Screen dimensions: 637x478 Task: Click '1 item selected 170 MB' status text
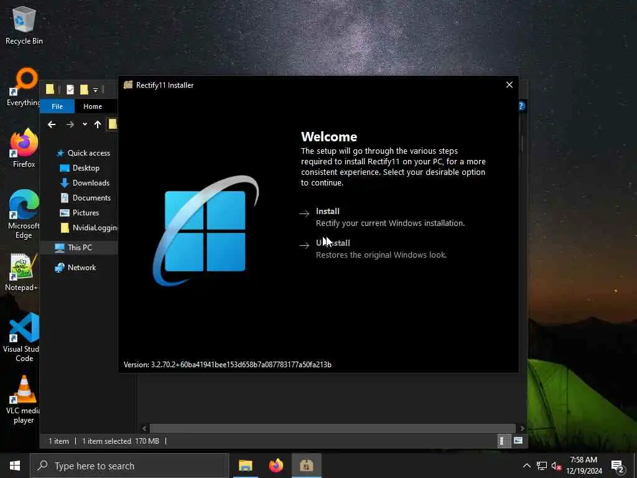coord(121,441)
